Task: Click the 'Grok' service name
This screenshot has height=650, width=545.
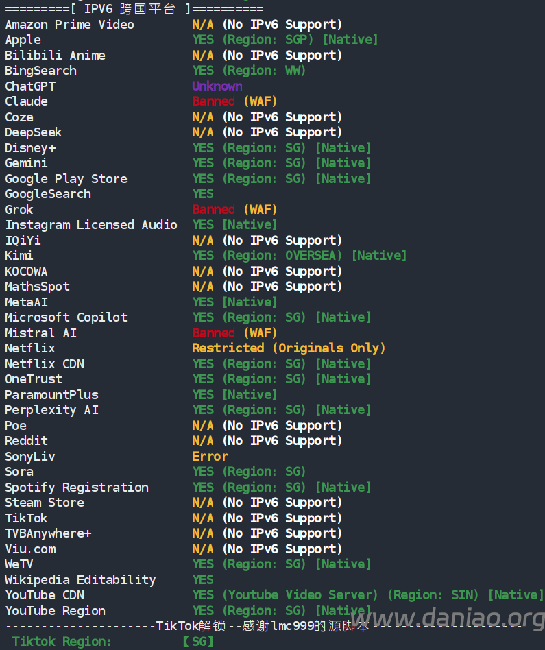Action: pyautogui.click(x=19, y=210)
